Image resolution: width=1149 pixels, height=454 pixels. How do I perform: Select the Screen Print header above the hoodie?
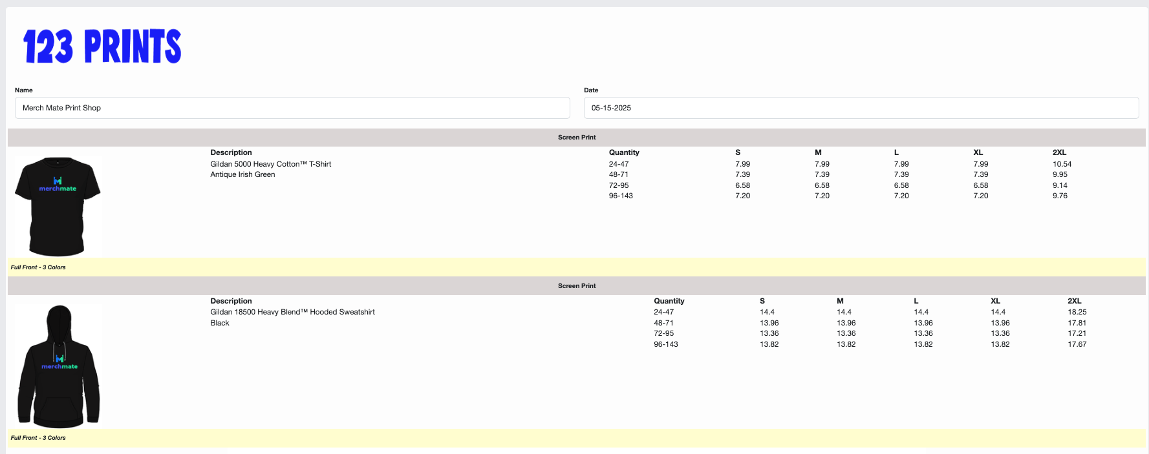[x=577, y=286]
